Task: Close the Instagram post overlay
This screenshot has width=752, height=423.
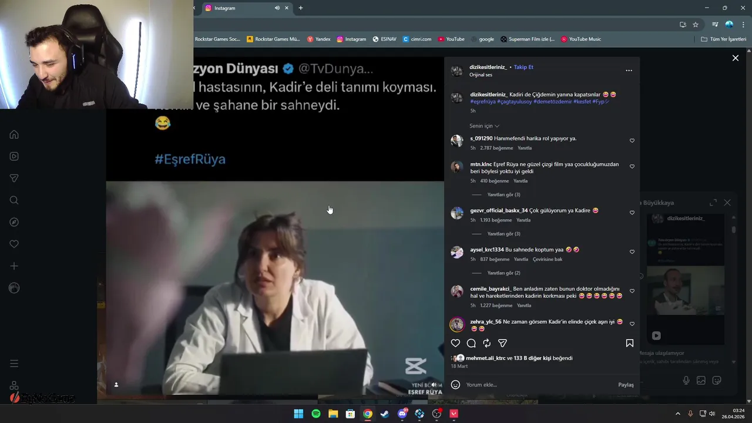Action: tap(735, 58)
